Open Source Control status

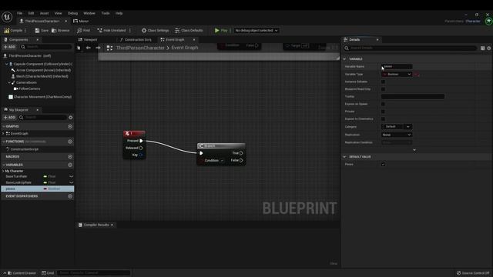[473, 273]
